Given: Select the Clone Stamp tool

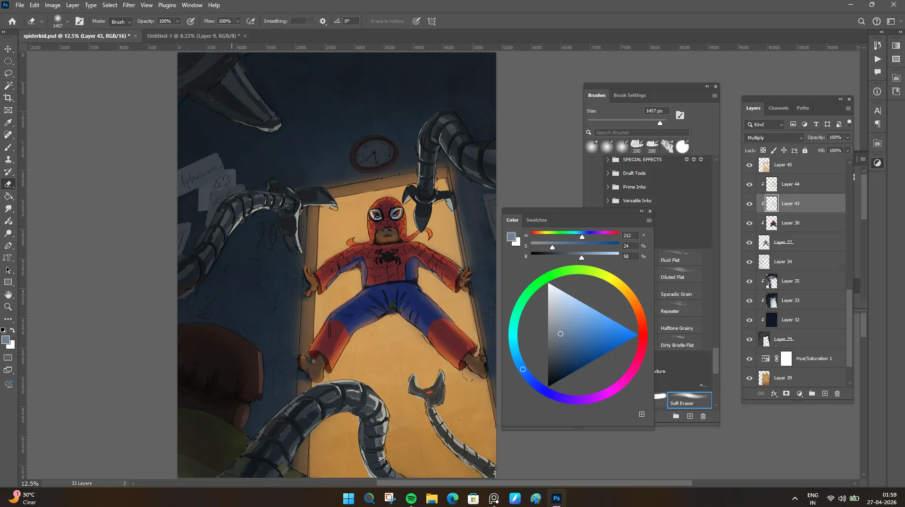Looking at the screenshot, I should (8, 159).
